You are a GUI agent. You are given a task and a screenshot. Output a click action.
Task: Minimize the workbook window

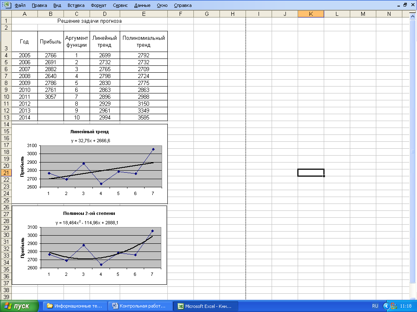tap(399, 5)
